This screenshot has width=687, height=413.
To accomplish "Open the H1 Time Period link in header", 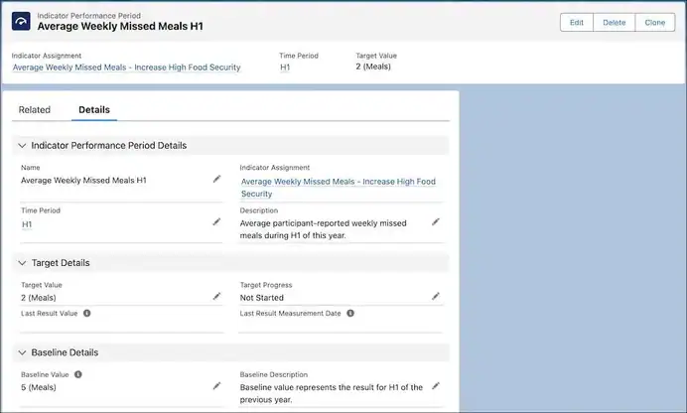I will pyautogui.click(x=285, y=68).
